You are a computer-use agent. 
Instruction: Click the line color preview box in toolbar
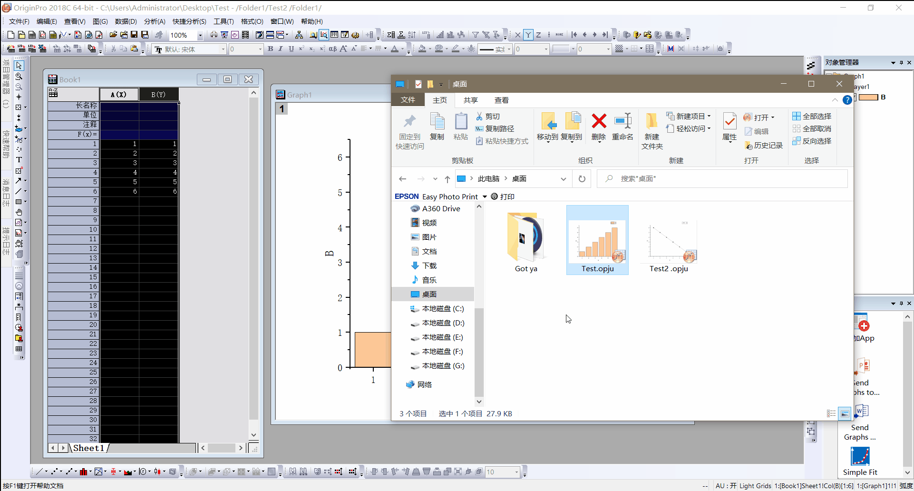(561, 49)
